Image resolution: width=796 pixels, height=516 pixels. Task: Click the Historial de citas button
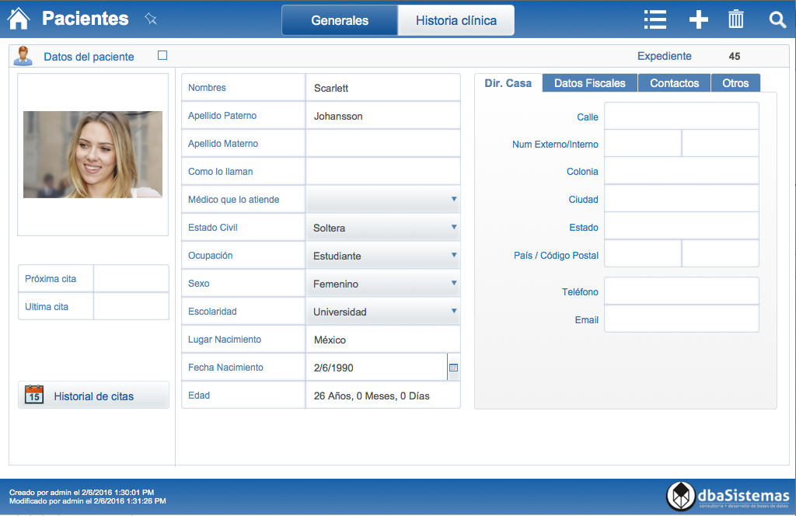93,396
